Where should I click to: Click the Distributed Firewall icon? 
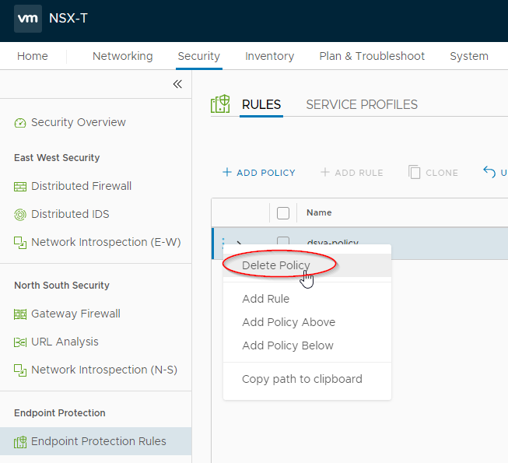[x=20, y=187]
